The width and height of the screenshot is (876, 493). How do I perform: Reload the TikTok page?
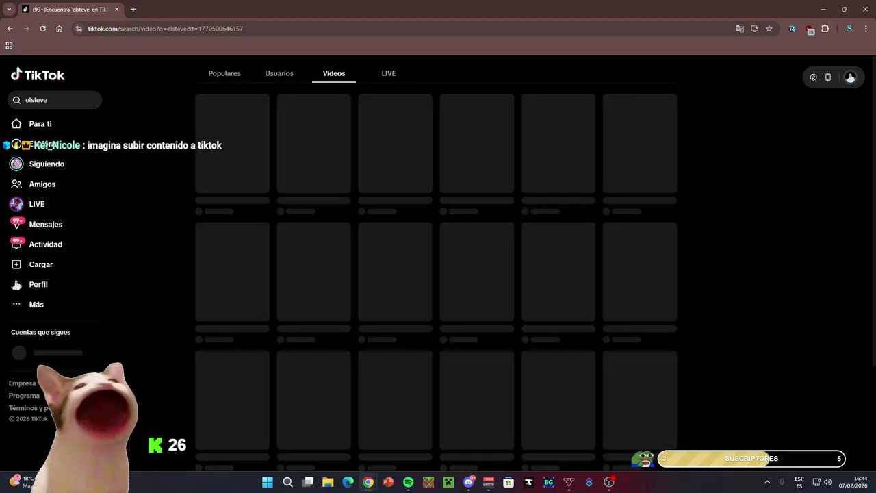click(42, 29)
